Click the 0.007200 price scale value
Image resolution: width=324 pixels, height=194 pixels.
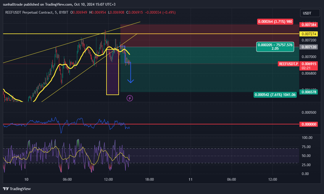point(309,40)
